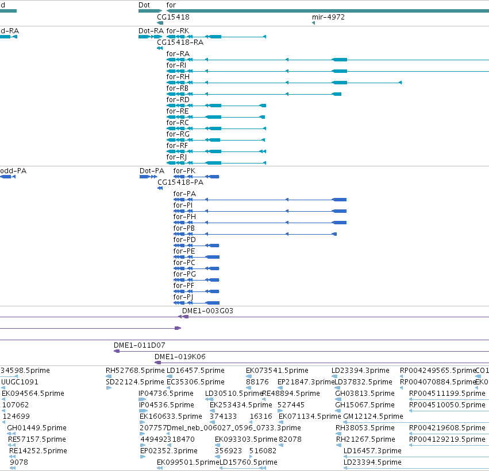Click the RP004511199.5prime label

click(x=447, y=394)
